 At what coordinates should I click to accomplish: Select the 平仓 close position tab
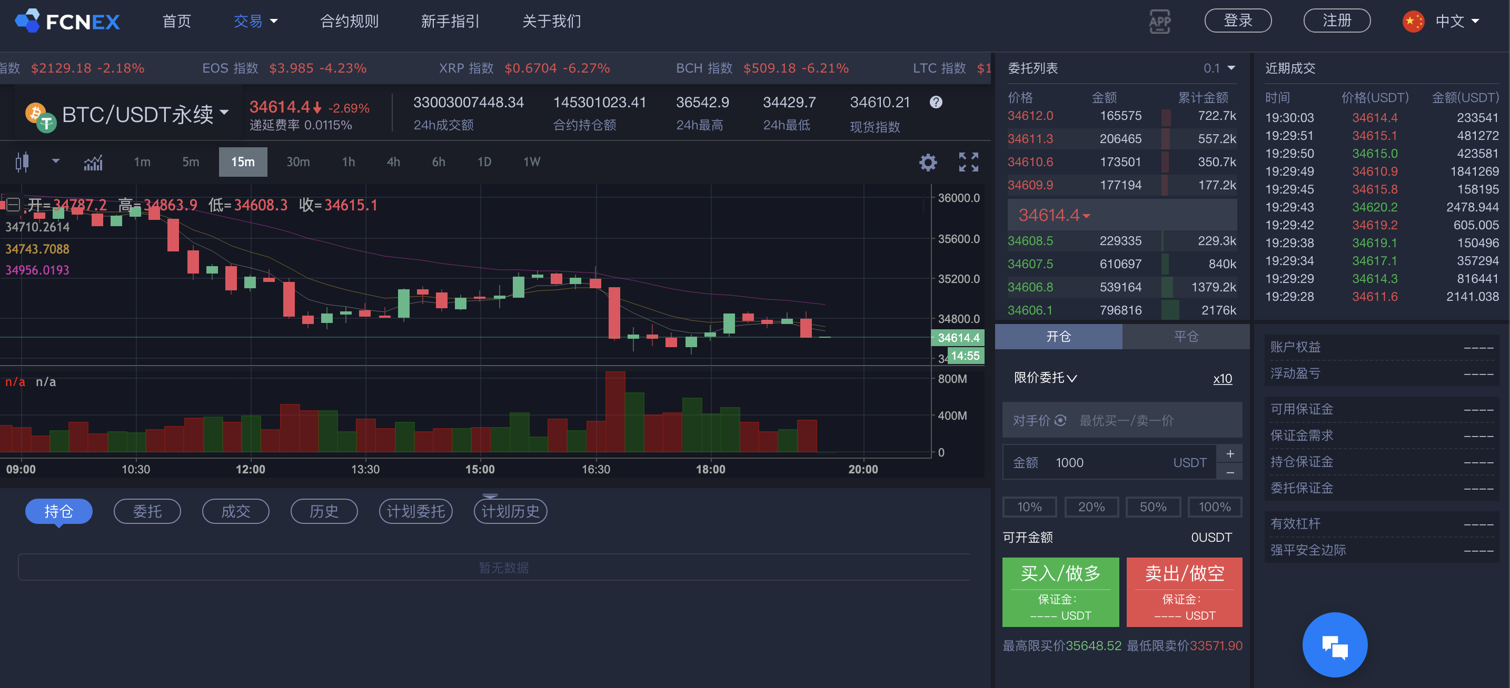click(1186, 336)
